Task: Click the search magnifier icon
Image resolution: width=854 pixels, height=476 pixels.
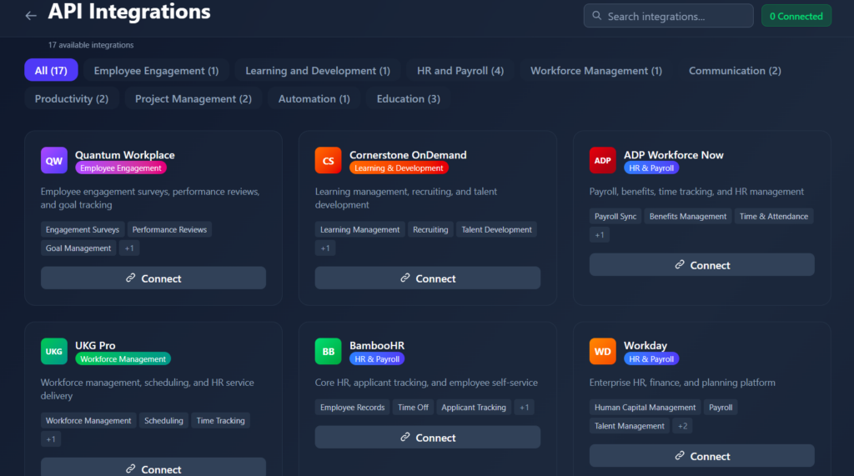Action: [x=597, y=16]
